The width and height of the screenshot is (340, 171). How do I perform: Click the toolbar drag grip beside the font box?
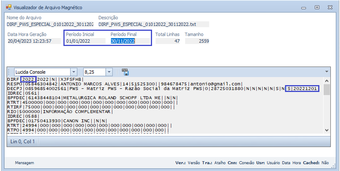pyautogui.click(x=9, y=72)
